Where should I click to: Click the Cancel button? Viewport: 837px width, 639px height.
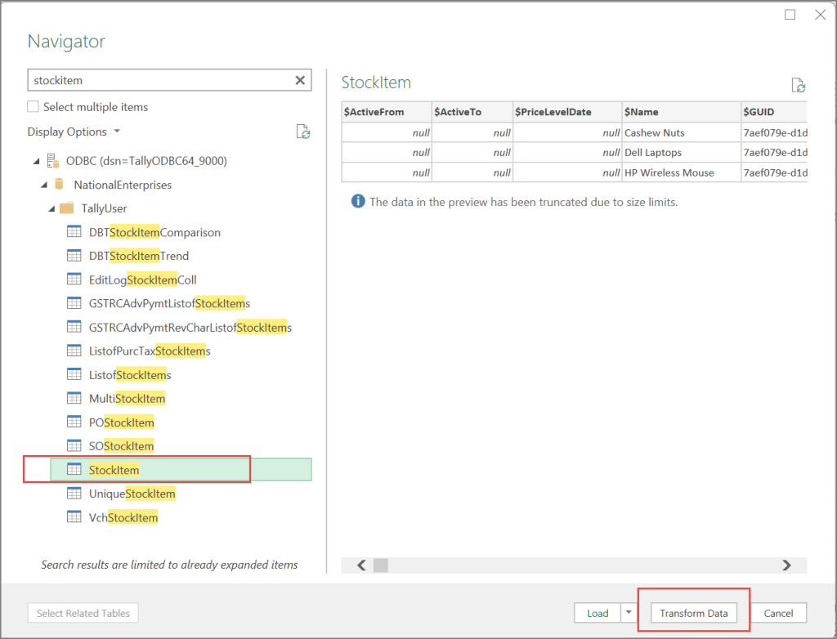click(x=777, y=612)
